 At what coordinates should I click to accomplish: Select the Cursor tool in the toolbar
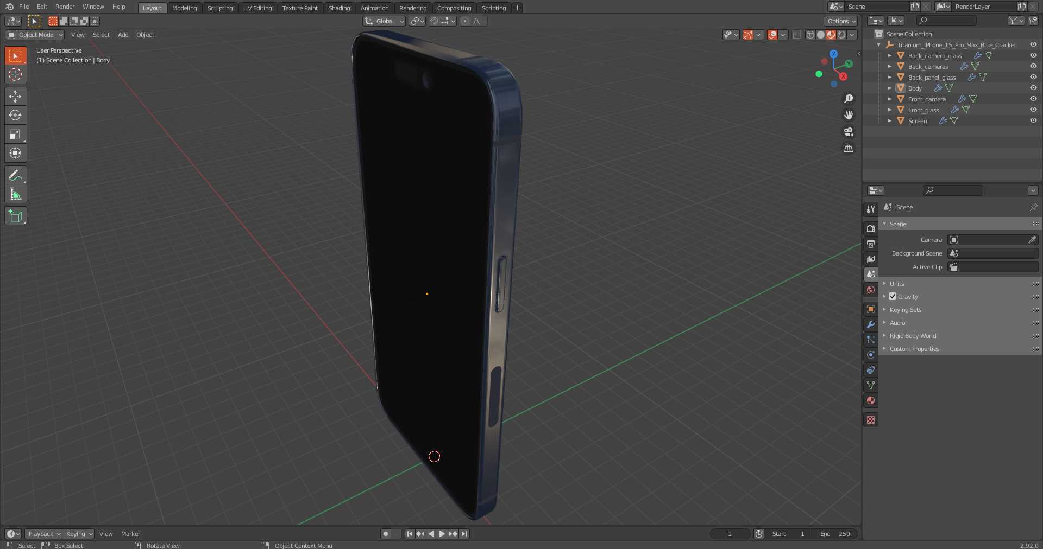[16, 74]
